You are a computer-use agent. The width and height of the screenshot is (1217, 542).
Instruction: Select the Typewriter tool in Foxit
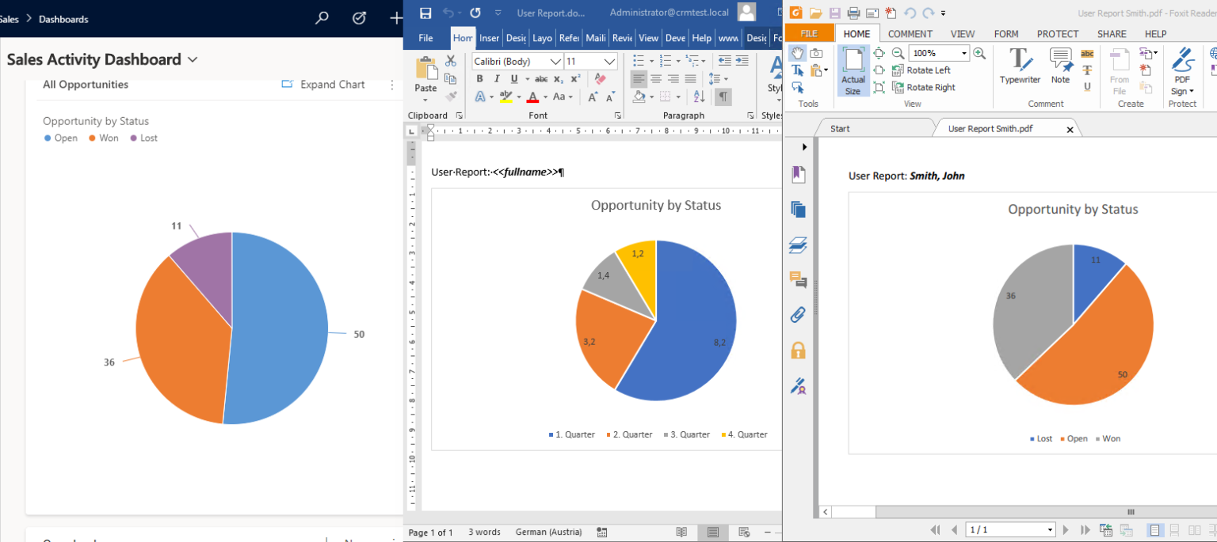tap(1020, 67)
